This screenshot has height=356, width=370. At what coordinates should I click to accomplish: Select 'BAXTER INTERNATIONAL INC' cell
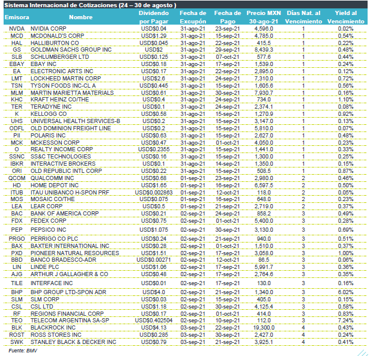pyautogui.click(x=70, y=246)
